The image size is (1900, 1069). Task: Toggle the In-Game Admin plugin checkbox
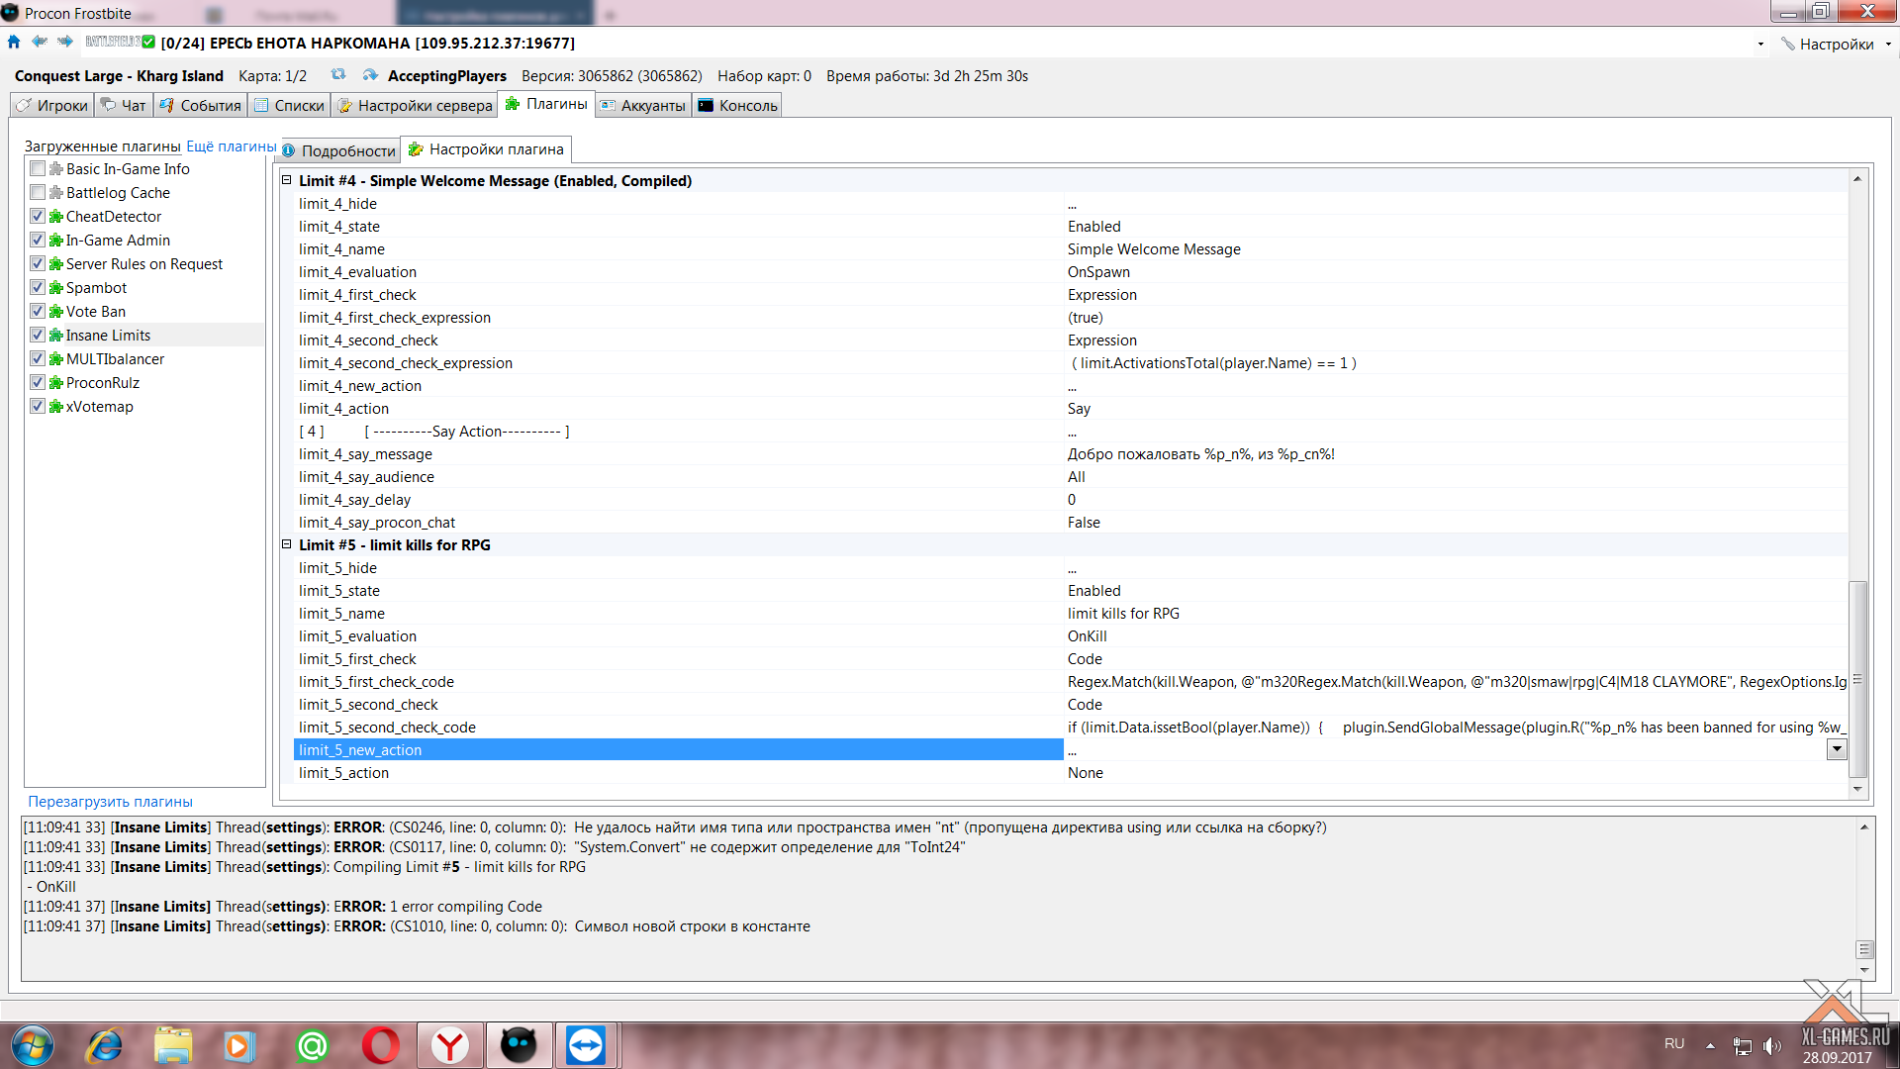pyautogui.click(x=38, y=241)
